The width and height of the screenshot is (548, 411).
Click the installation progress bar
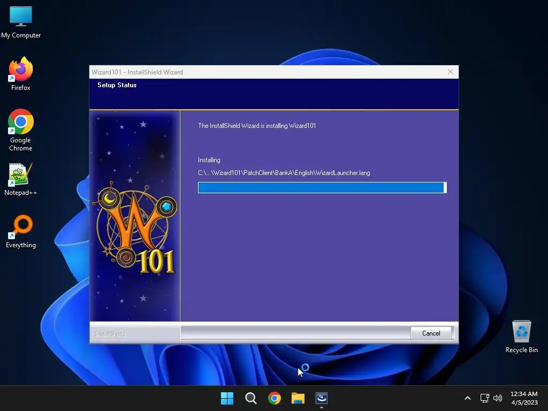322,188
